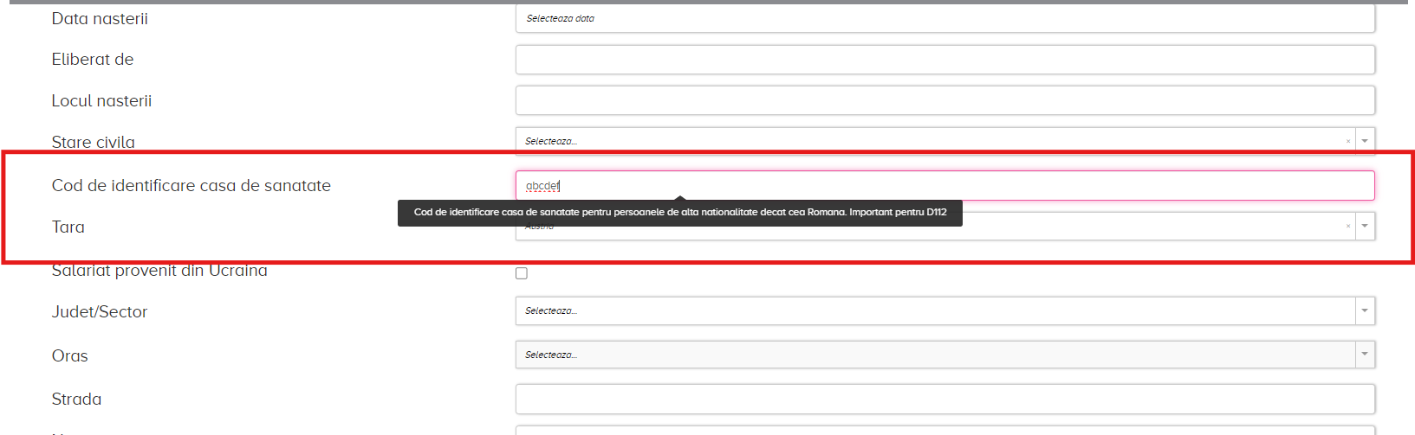Open the Oras dropdown arrow
Screen dimensions: 1415x435
1365,355
